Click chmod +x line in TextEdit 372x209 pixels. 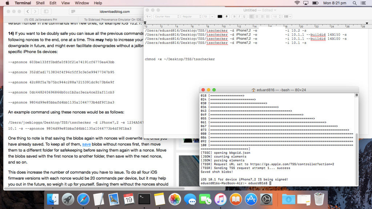click(180, 59)
